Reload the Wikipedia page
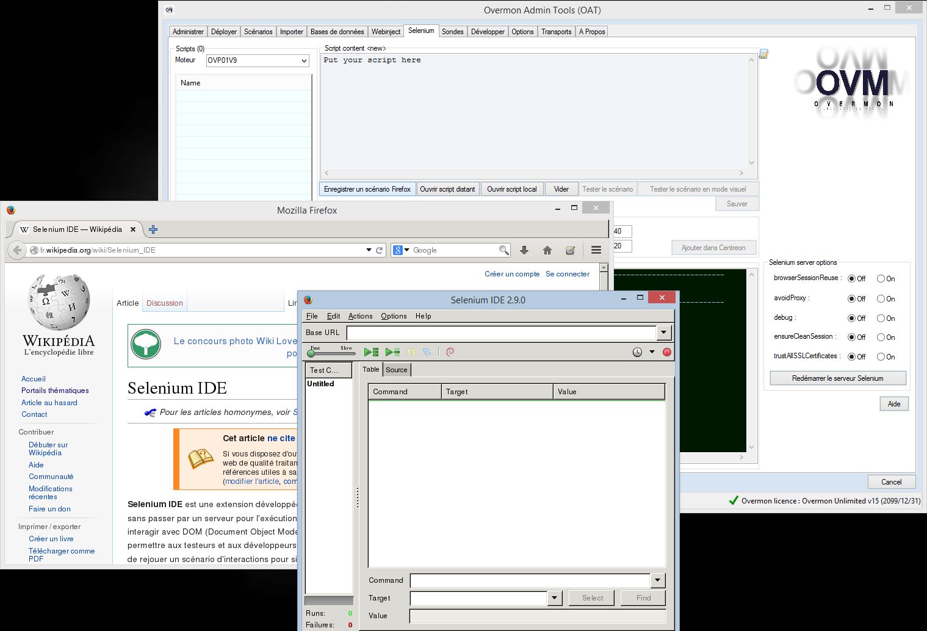927x631 pixels. (x=380, y=250)
